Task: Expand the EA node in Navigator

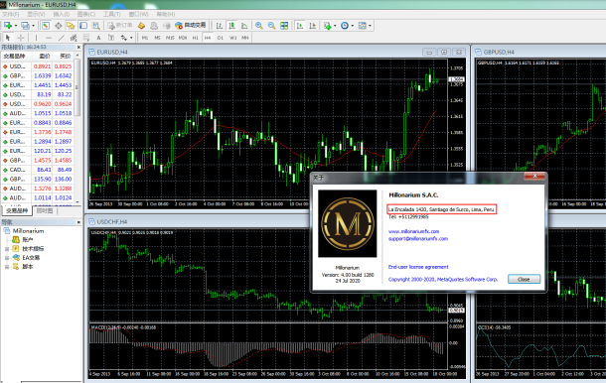Action: pos(7,258)
